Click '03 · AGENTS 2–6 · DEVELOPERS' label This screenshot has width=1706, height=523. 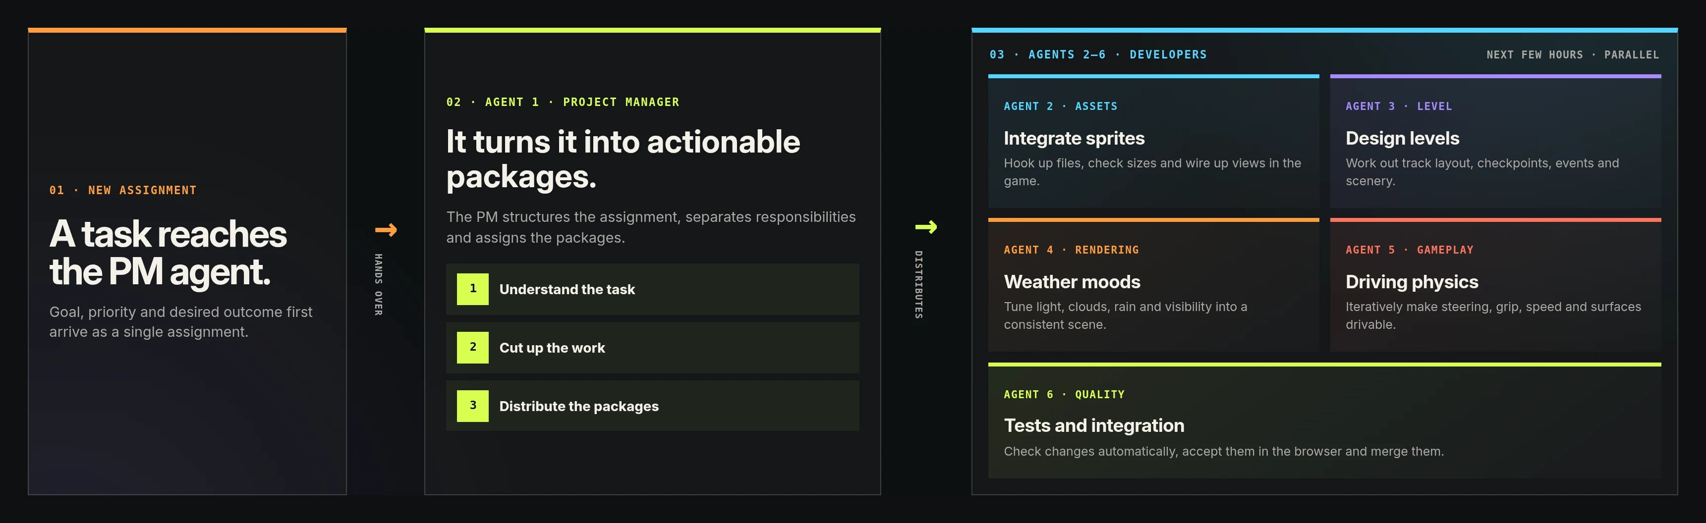[x=1098, y=54]
